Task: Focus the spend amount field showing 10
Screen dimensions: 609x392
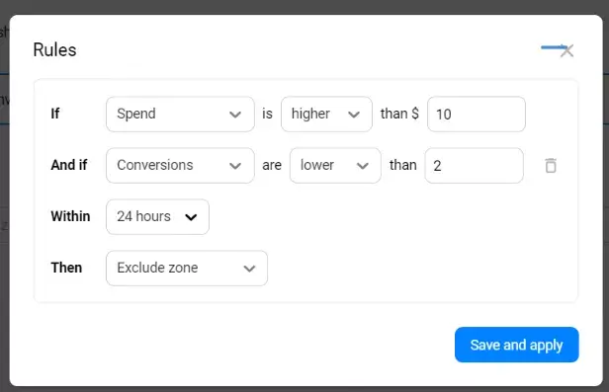Action: click(x=477, y=114)
